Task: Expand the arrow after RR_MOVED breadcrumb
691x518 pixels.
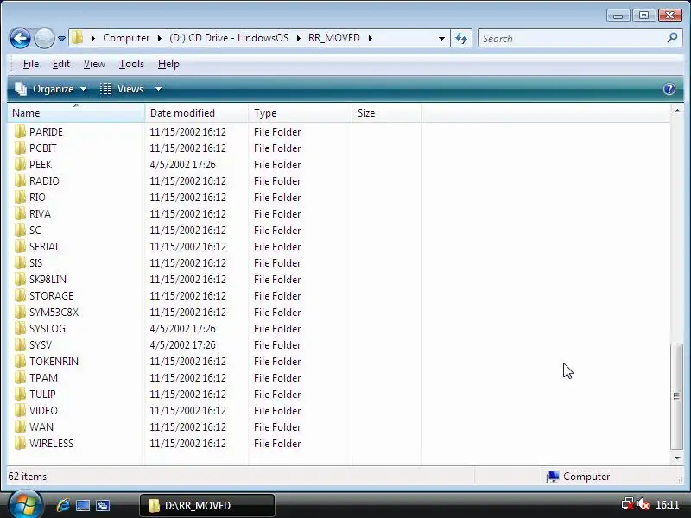Action: 371,38
